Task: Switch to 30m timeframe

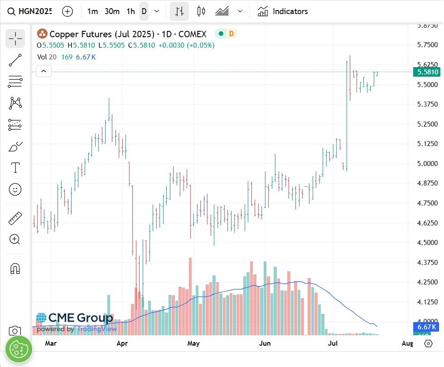Action: tap(112, 11)
